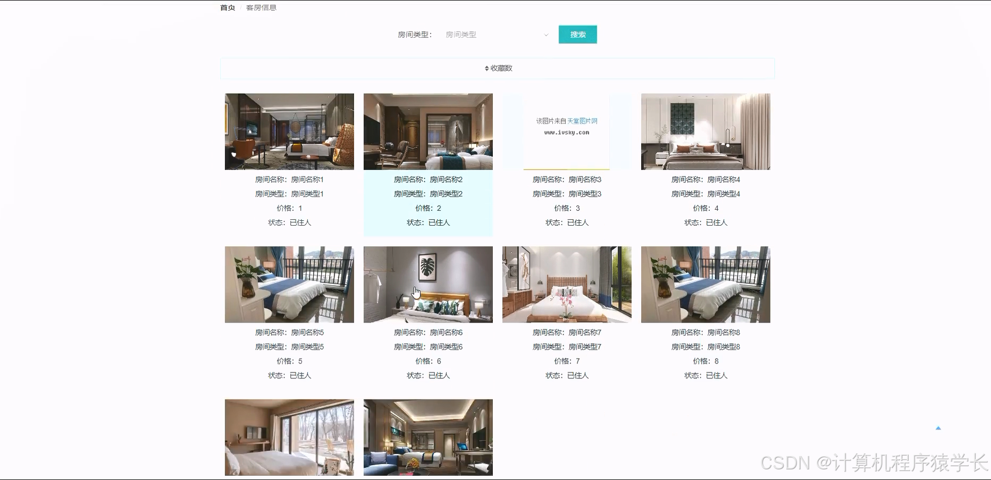Click the sort arrows icon beside 收藏数
The height and width of the screenshot is (480, 991).
487,68
